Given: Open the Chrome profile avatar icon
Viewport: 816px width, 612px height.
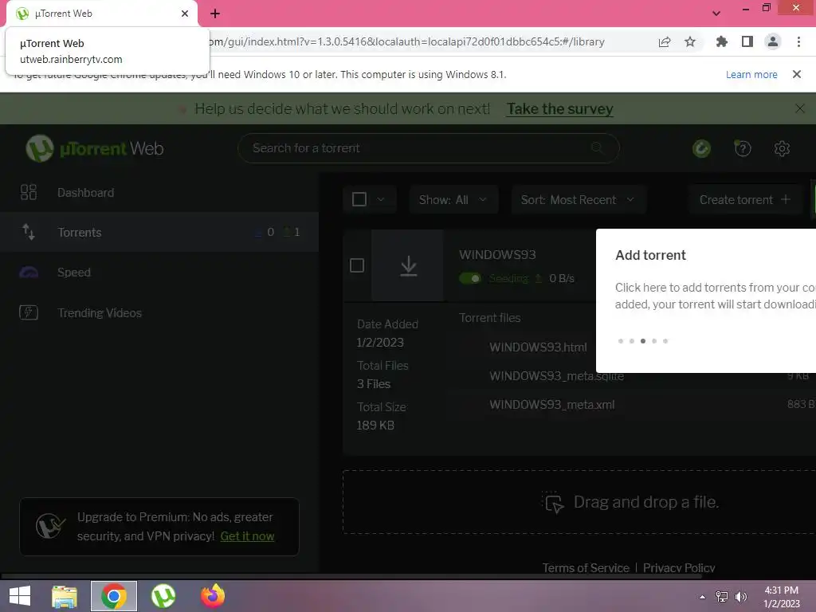Looking at the screenshot, I should pos(773,41).
